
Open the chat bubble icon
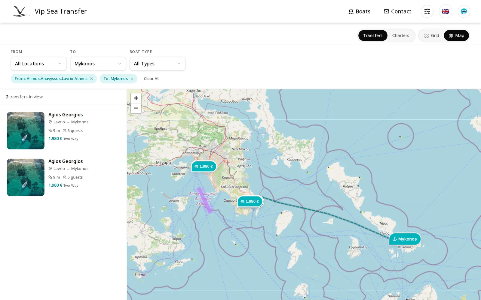click(464, 11)
